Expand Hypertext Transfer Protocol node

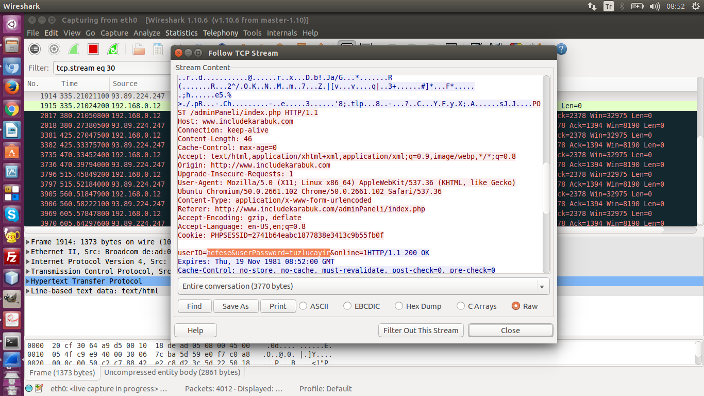click(x=28, y=281)
